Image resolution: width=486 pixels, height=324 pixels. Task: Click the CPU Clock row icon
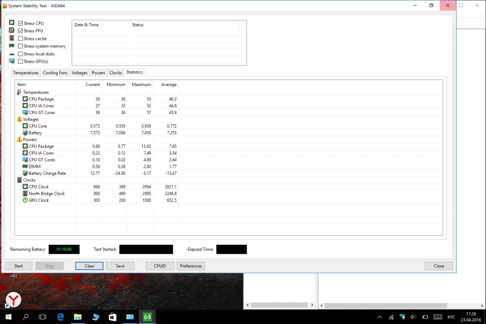(25, 187)
